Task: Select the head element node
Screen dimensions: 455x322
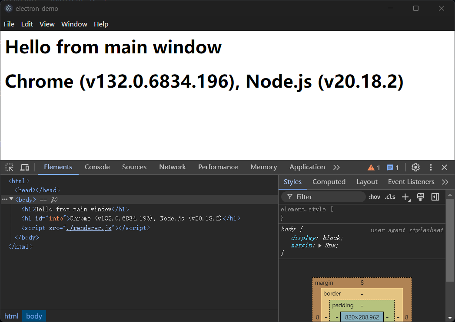Action: 37,190
